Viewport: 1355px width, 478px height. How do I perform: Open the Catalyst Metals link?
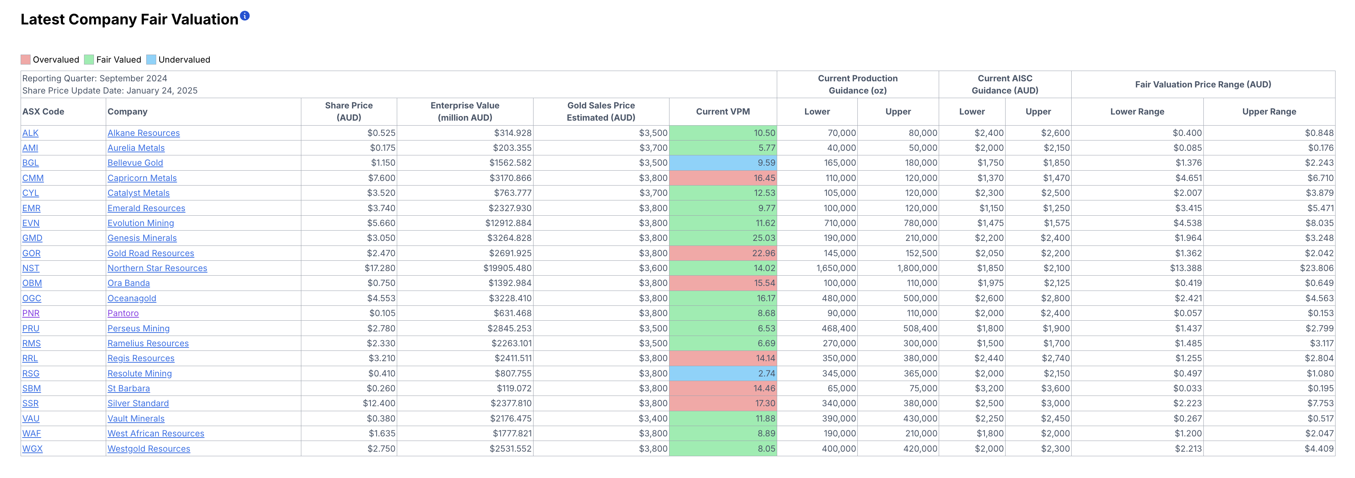click(138, 193)
